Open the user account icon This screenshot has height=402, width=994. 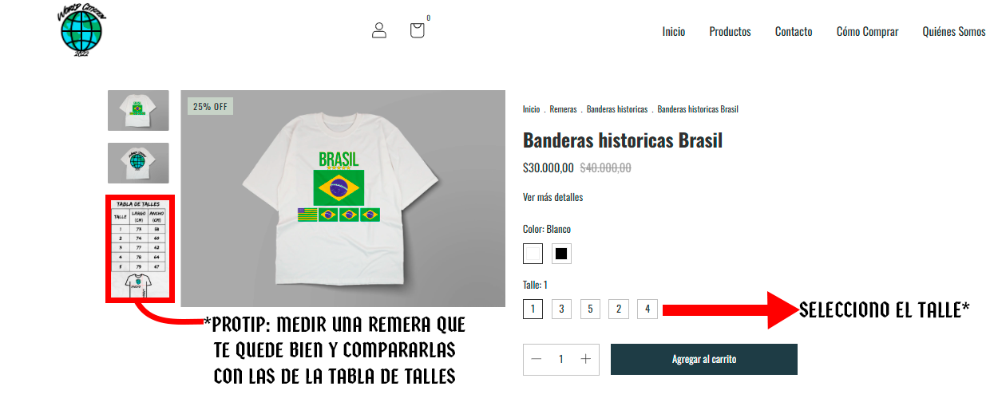coord(379,30)
